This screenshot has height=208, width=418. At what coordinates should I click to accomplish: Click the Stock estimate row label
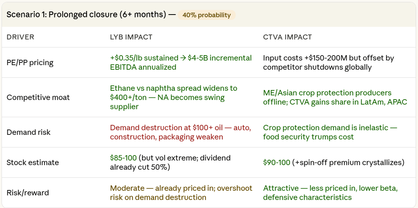click(x=33, y=162)
